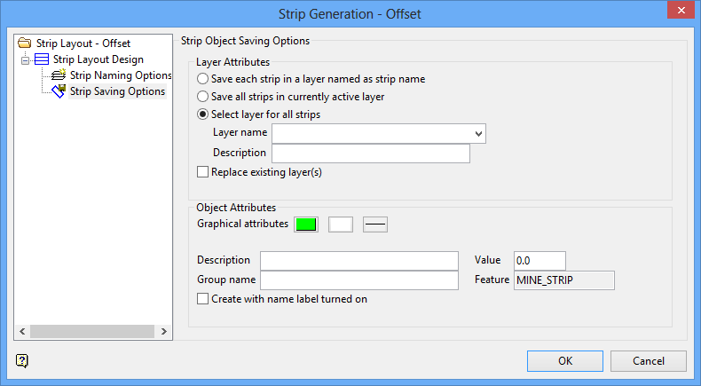Screen dimensions: 701x386
Task: Click the Strip Layout Design node icon
Action: pos(42,59)
